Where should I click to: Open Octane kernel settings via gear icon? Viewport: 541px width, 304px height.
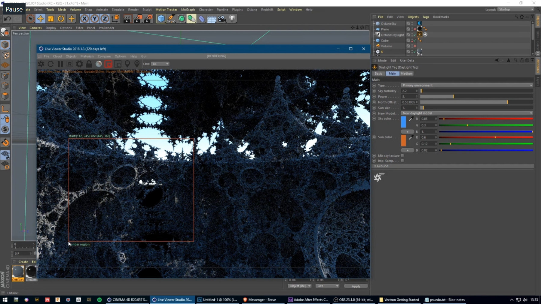79,64
